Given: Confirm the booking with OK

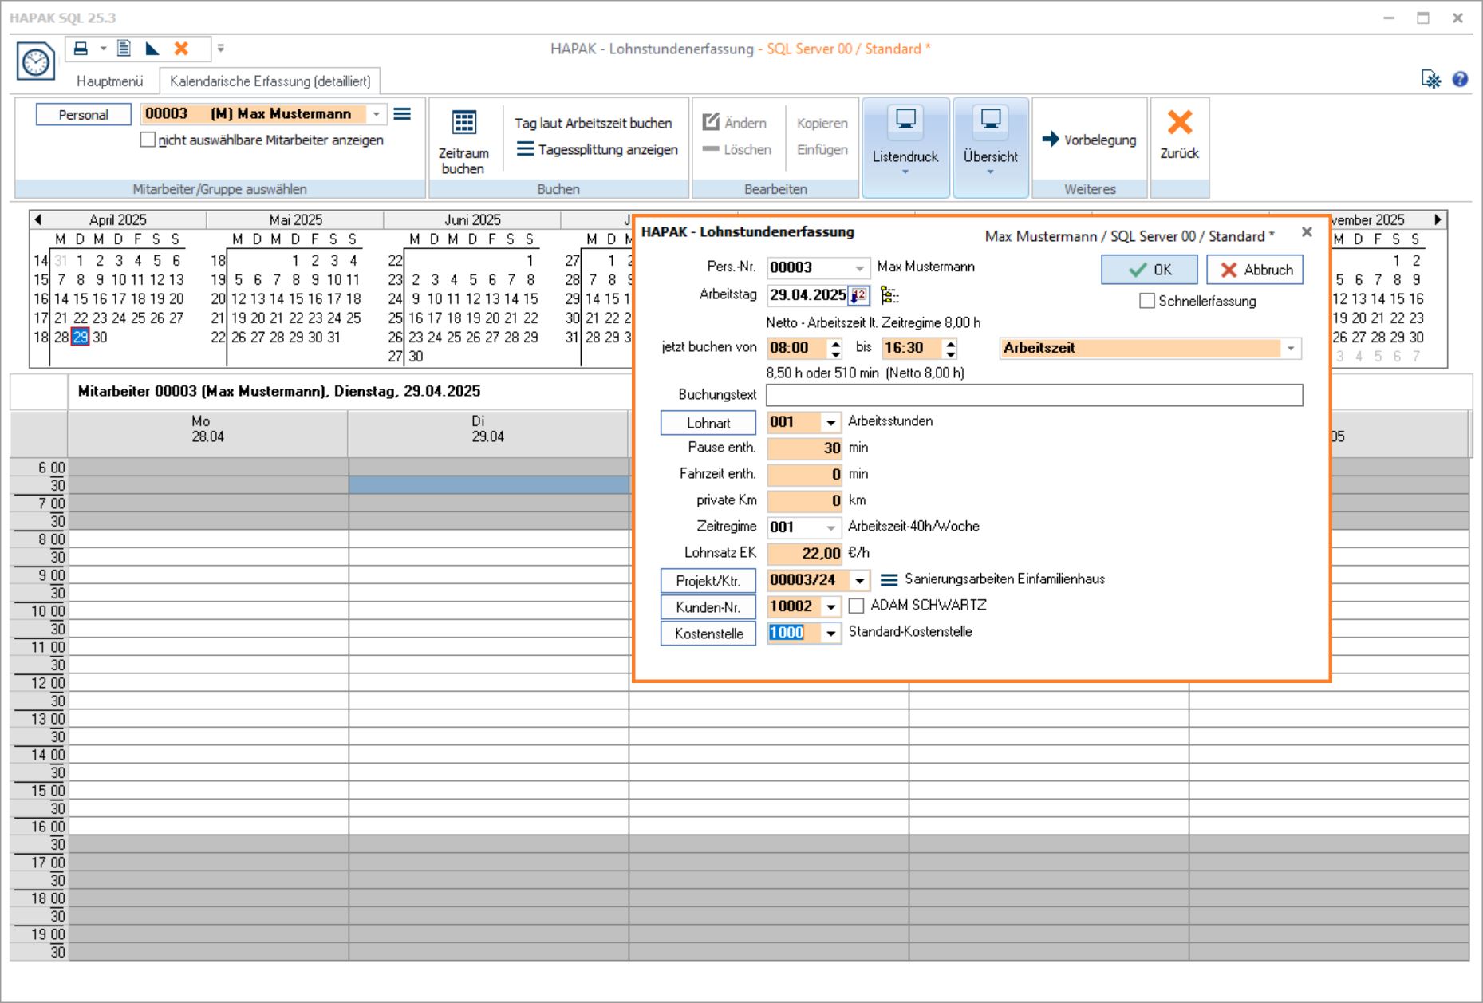Looking at the screenshot, I should click(x=1149, y=270).
